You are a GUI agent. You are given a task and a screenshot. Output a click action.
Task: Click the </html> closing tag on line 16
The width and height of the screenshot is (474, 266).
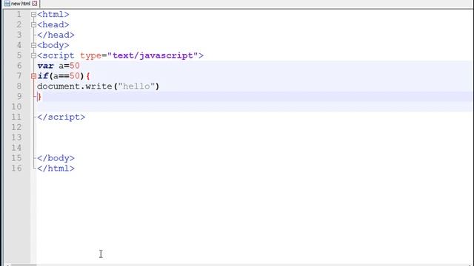[56, 168]
